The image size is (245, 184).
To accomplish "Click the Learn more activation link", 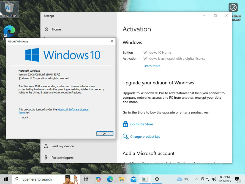I will [152, 66].
